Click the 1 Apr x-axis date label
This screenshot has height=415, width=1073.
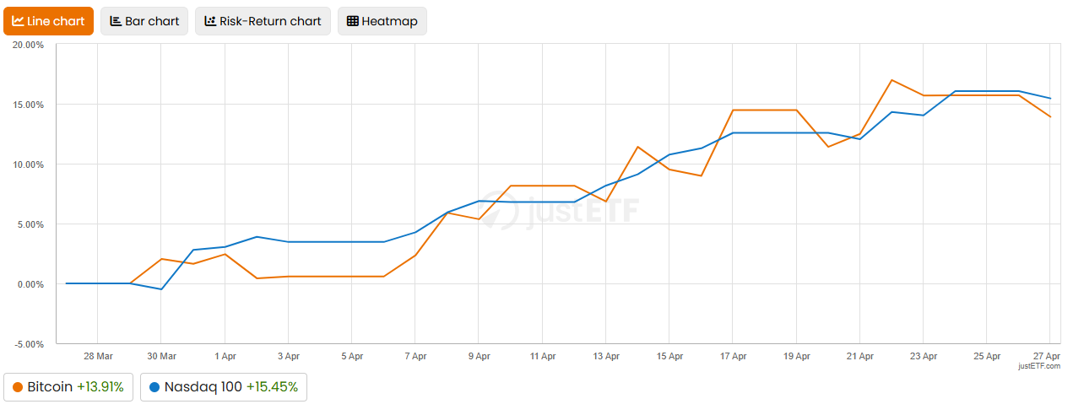[225, 357]
